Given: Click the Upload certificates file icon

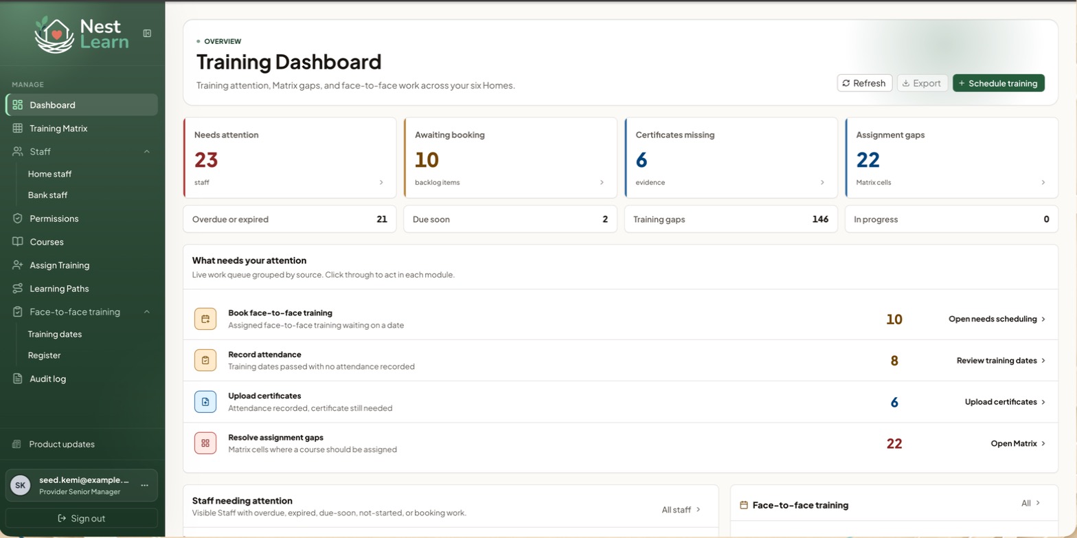Looking at the screenshot, I should pos(205,402).
